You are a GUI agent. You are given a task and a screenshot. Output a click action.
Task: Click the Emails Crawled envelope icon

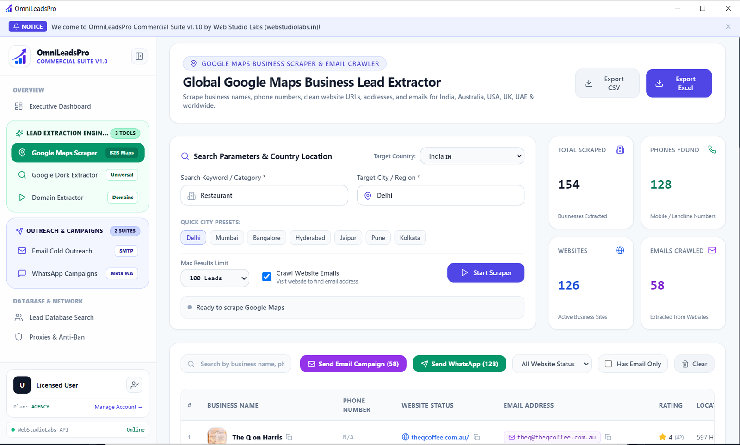712,250
